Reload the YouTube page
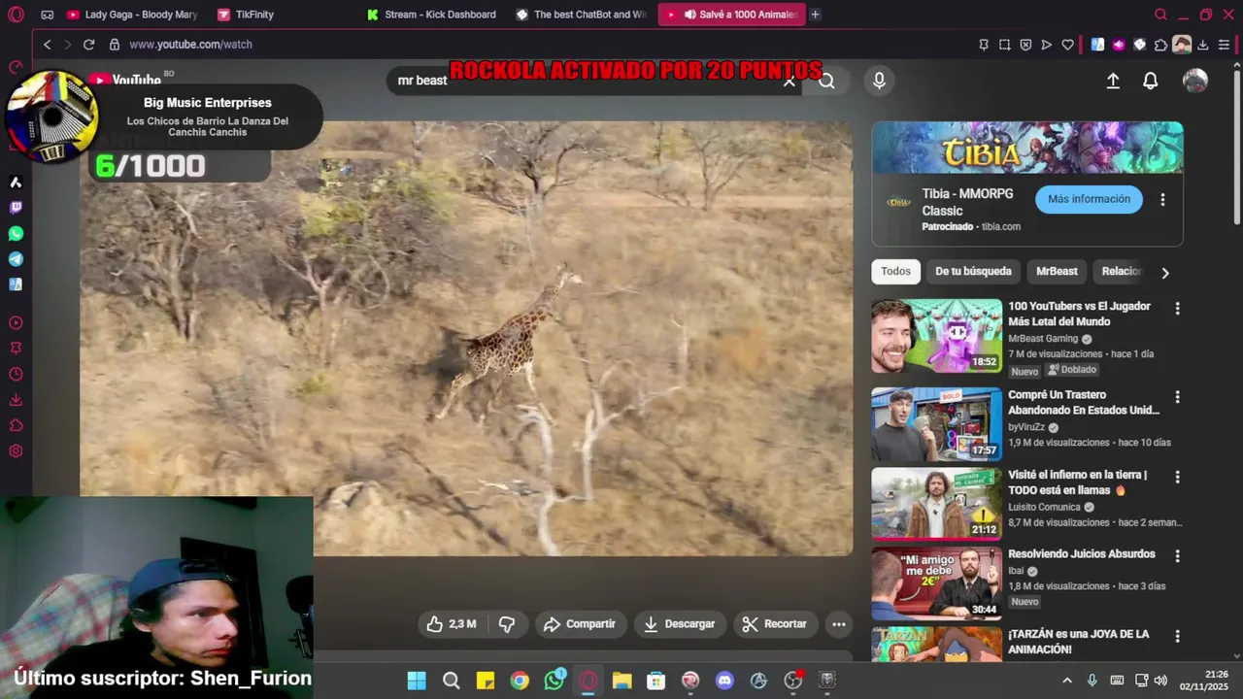1243x699 pixels. pyautogui.click(x=88, y=45)
